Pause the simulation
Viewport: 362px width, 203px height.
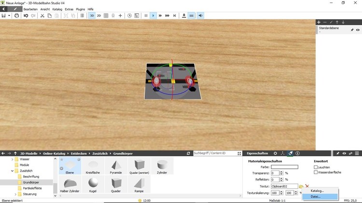tap(146, 16)
